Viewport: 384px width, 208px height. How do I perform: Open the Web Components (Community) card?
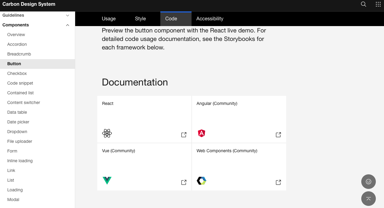239,167
